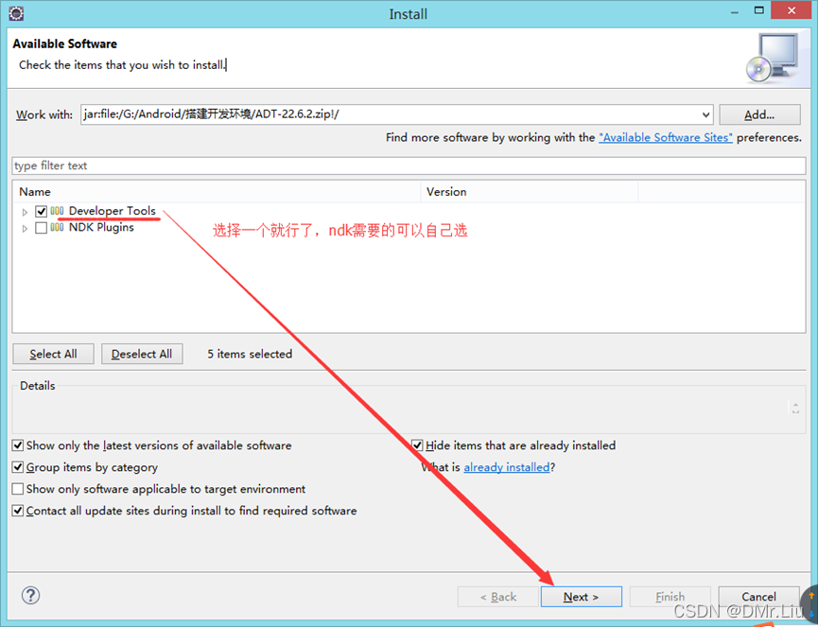Expand the Developer Tools tree node
This screenshot has width=818, height=627.
click(x=25, y=212)
